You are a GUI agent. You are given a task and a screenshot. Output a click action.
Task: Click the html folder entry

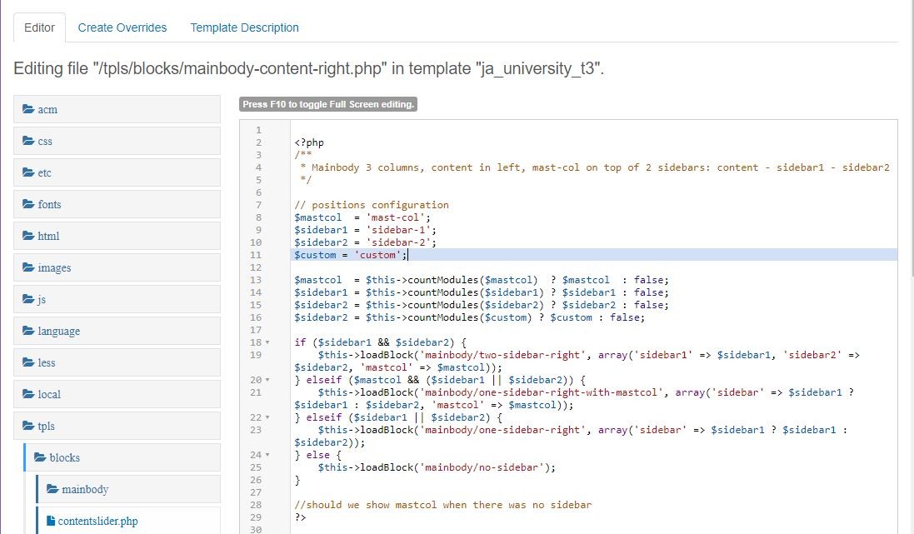click(x=48, y=236)
